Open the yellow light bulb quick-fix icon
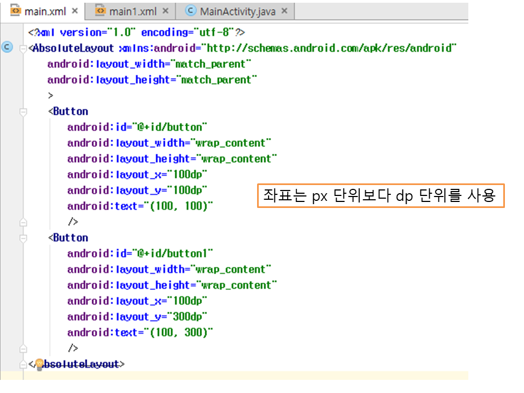This screenshot has width=524, height=393. (39, 364)
